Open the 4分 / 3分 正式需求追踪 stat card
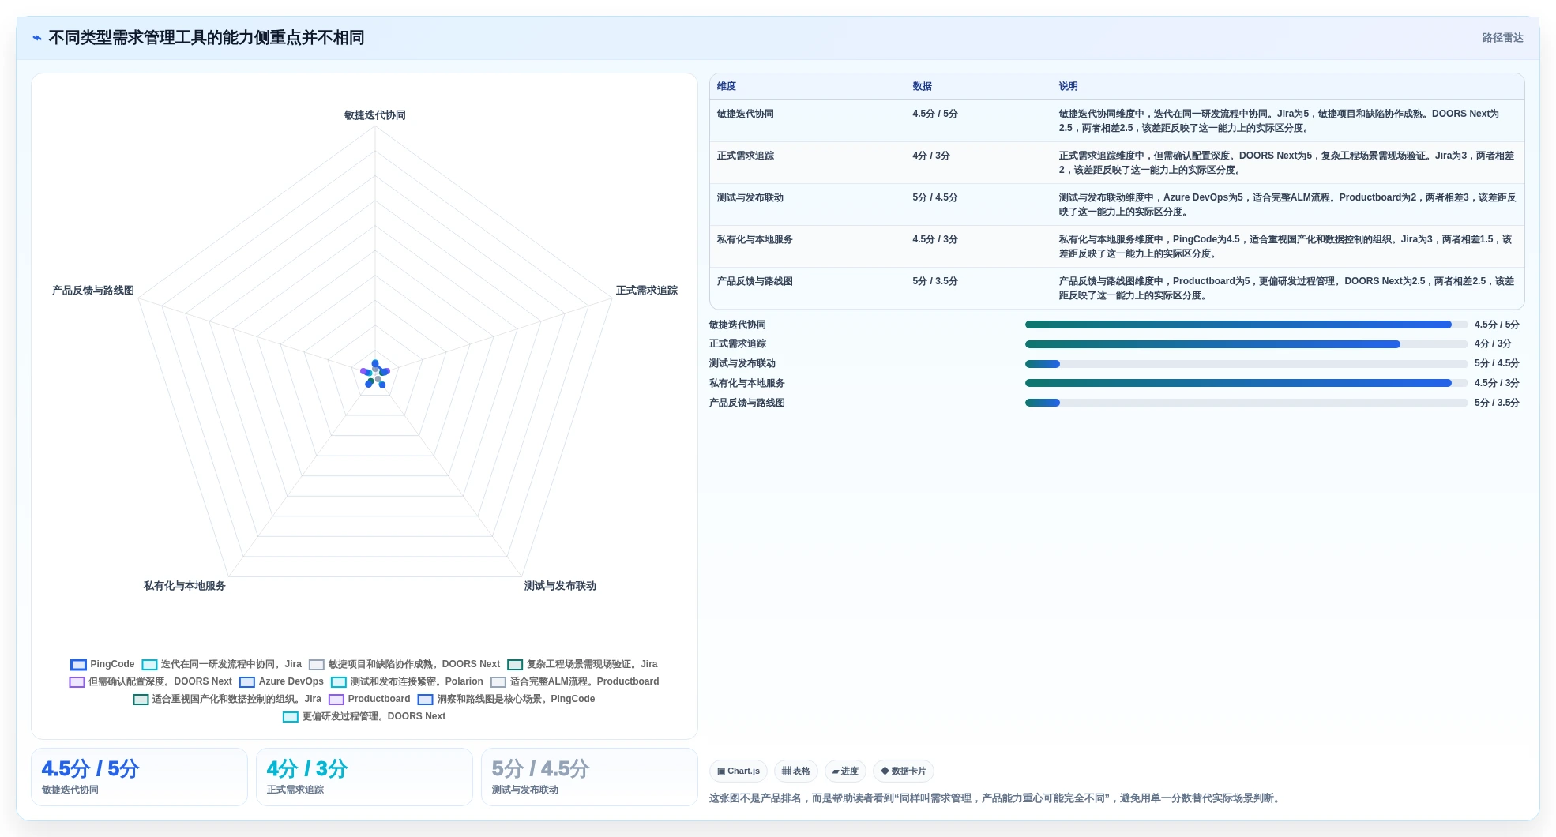Screen dimensions: 1556x837 point(364,777)
